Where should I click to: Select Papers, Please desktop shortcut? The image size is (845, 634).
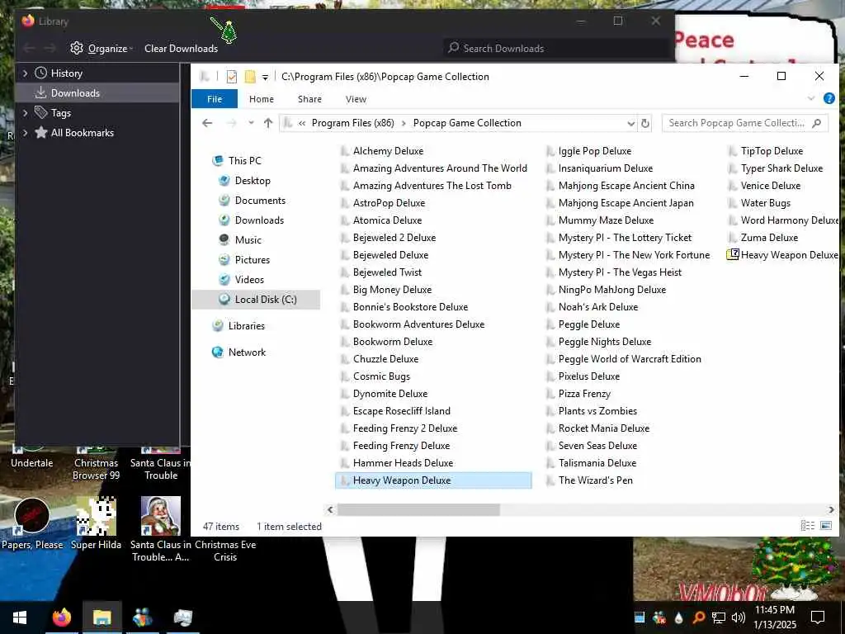tap(32, 523)
